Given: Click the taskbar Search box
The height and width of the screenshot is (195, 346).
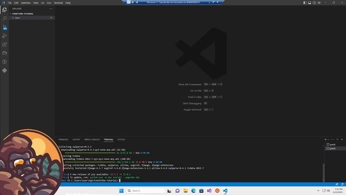Looking at the screenshot, I should tap(145, 191).
